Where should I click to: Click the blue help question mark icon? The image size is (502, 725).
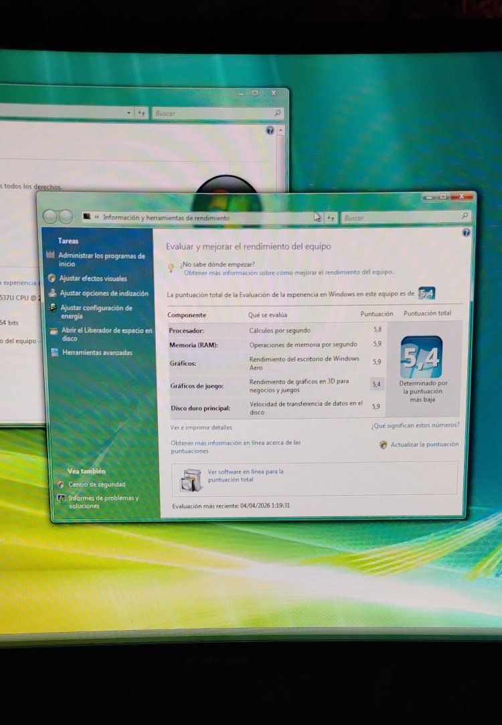pyautogui.click(x=466, y=233)
